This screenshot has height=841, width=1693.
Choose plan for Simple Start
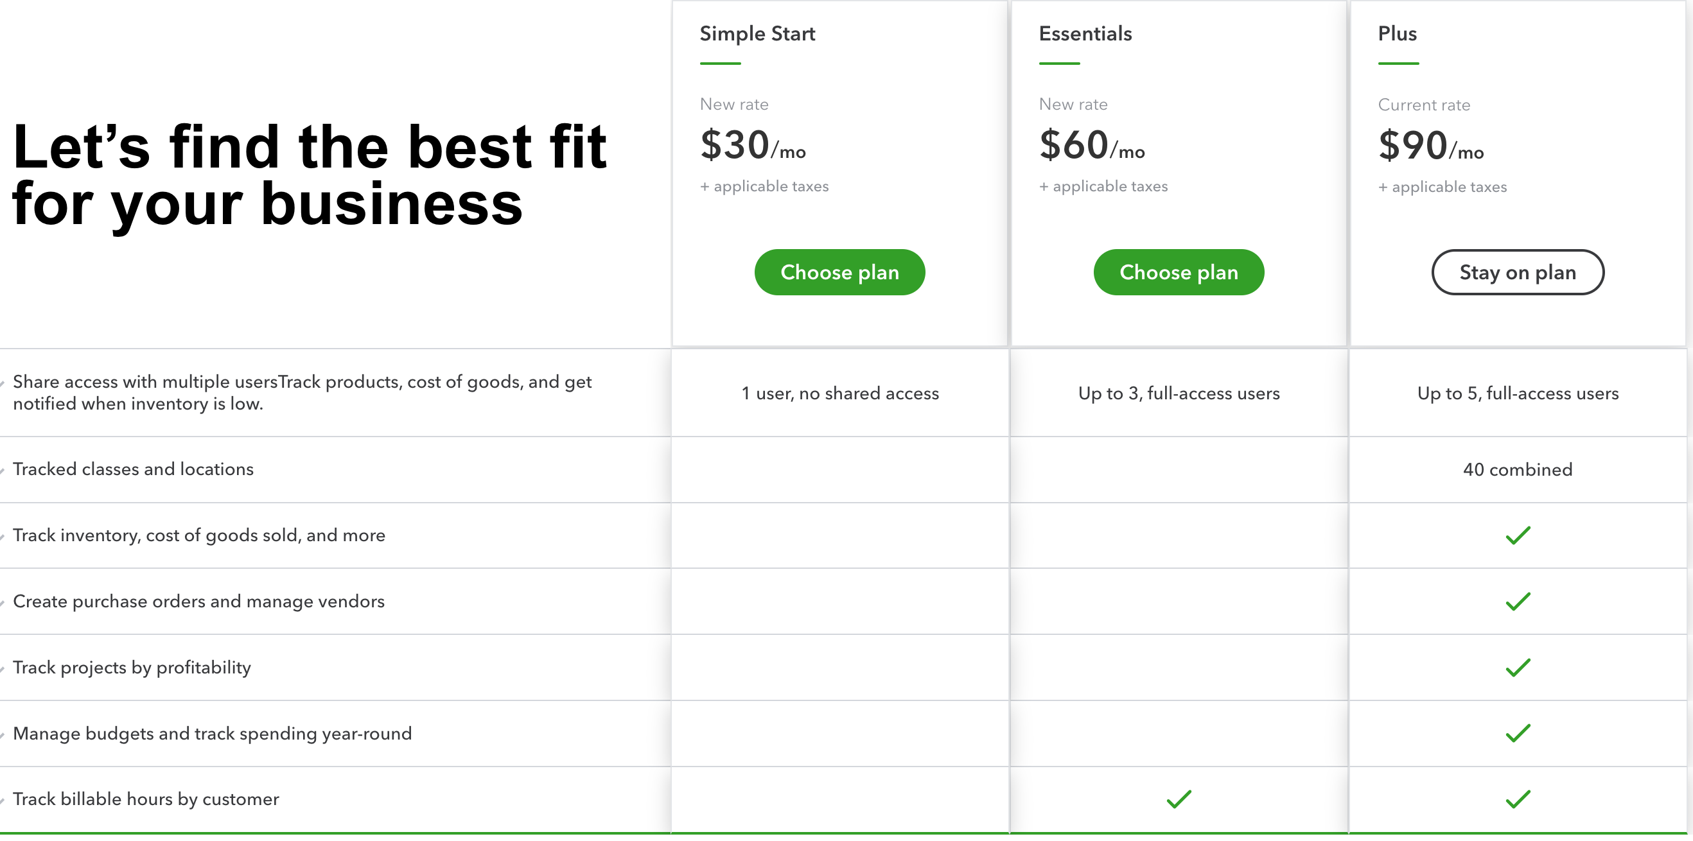tap(840, 272)
